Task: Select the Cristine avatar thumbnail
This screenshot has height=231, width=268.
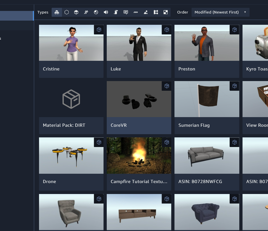Action: pos(71,43)
